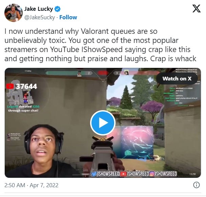
Task: Open the Jake Lucky display name
Action: tap(39, 9)
